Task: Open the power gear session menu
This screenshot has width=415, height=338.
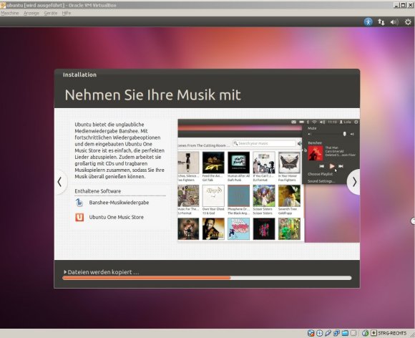Action: (408, 22)
